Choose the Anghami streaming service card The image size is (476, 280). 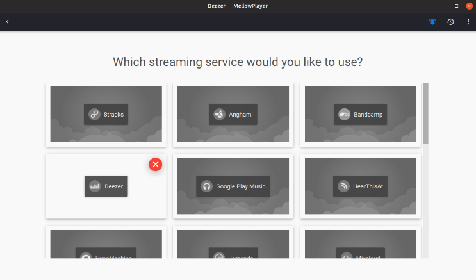click(x=233, y=114)
